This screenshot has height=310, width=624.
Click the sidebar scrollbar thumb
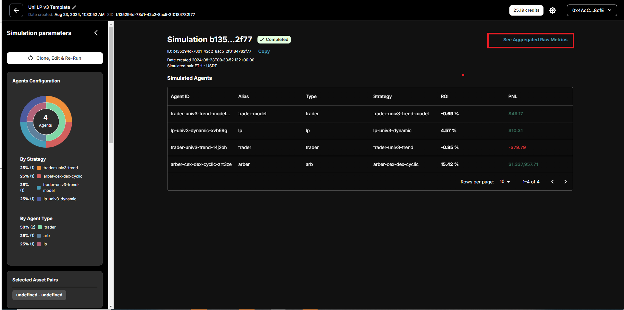[x=111, y=85]
